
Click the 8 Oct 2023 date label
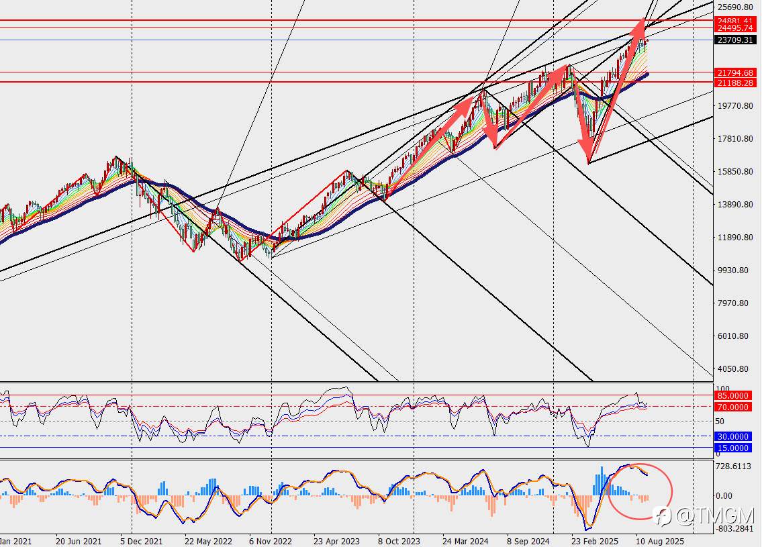pyautogui.click(x=399, y=541)
